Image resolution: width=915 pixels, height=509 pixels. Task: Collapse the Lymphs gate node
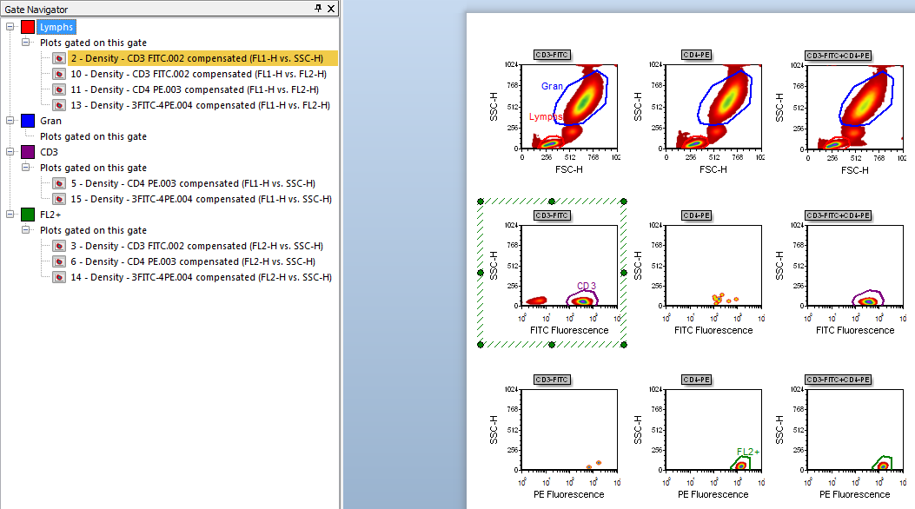pos(10,27)
